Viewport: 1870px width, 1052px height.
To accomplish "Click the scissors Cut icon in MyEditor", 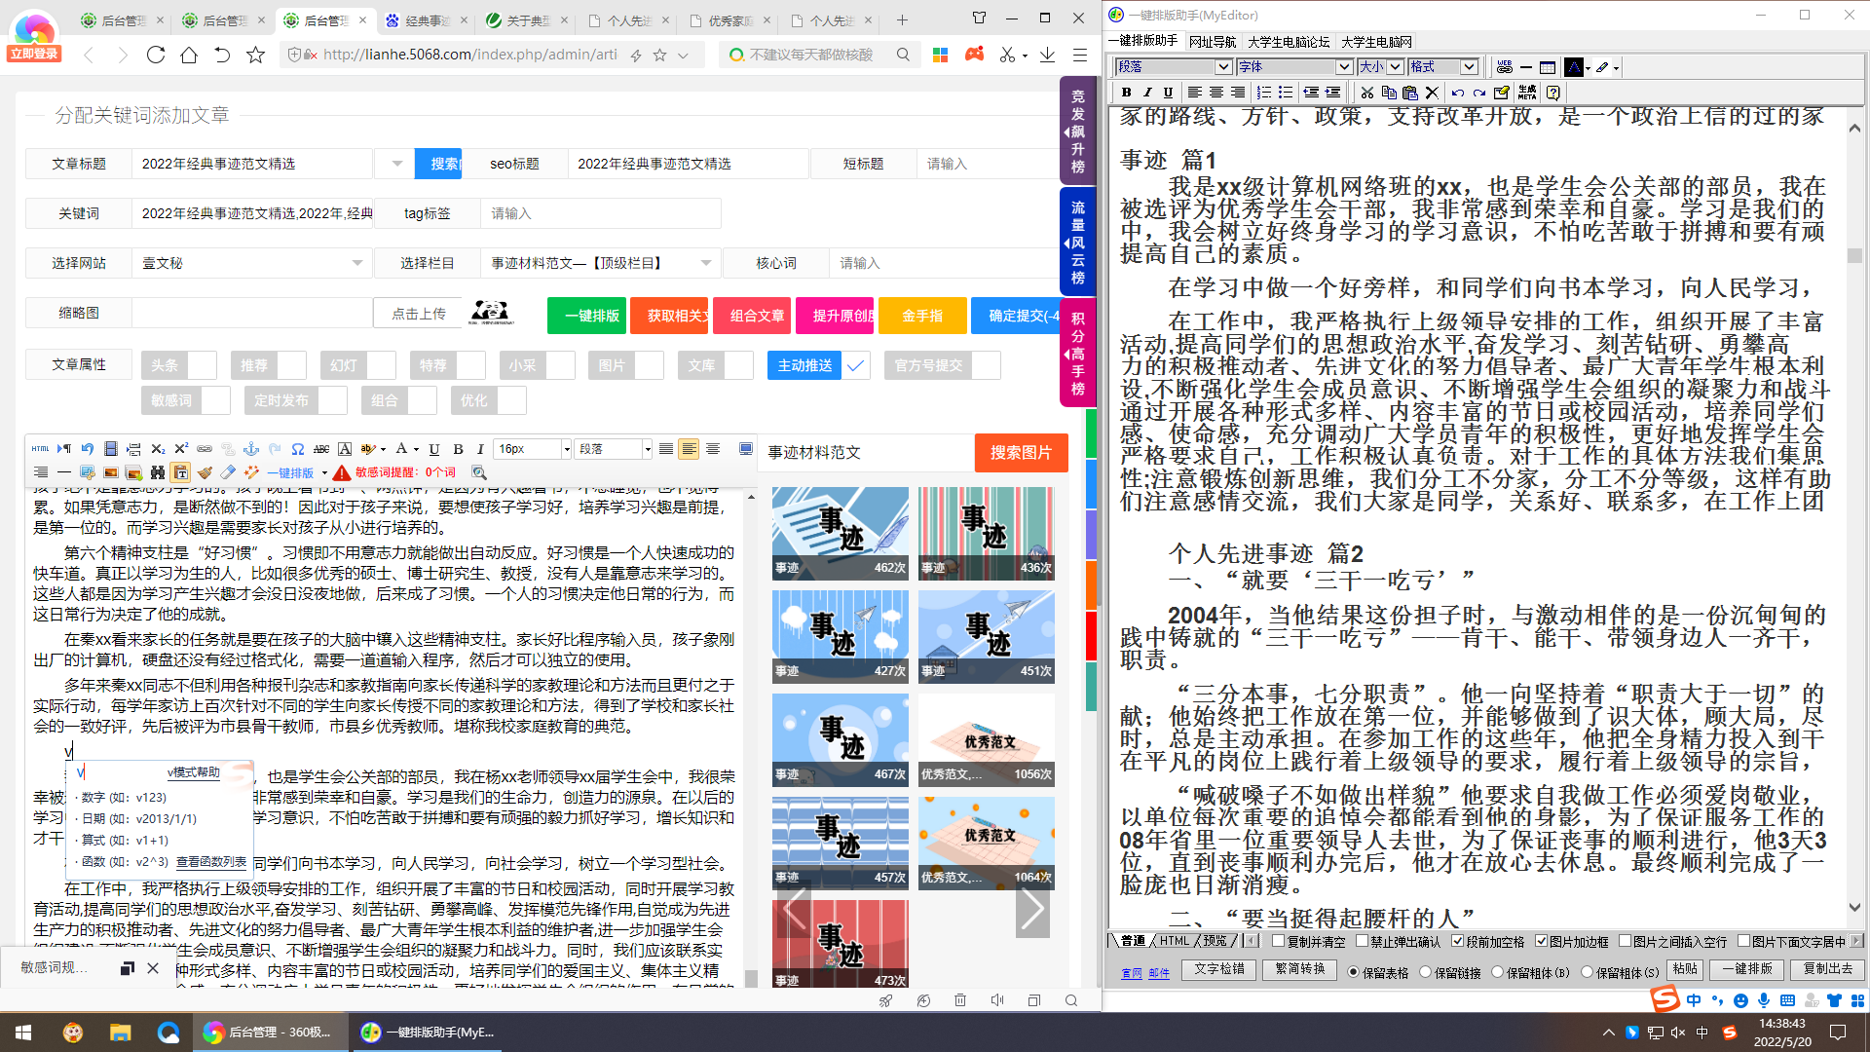I will [1367, 93].
